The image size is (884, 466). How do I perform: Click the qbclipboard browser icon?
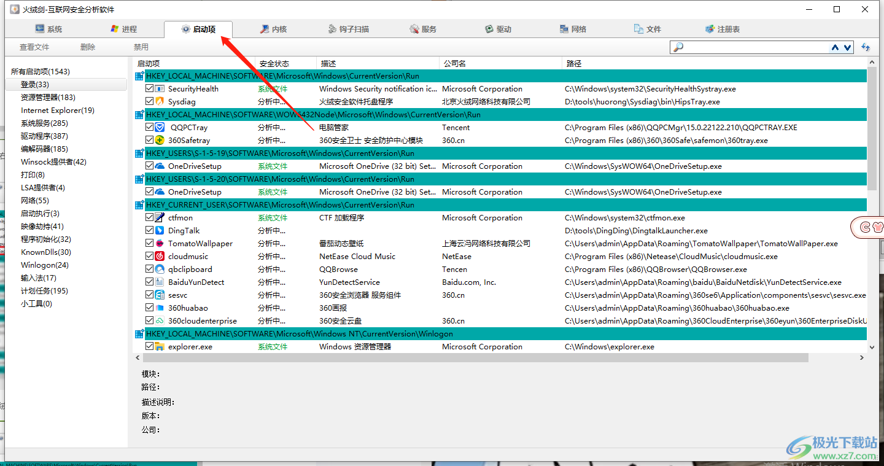click(x=160, y=270)
